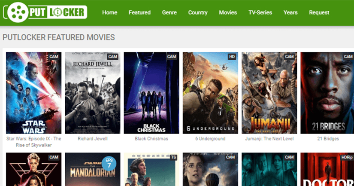Click the 21 Bridges title link
The image size is (354, 186).
tap(328, 139)
